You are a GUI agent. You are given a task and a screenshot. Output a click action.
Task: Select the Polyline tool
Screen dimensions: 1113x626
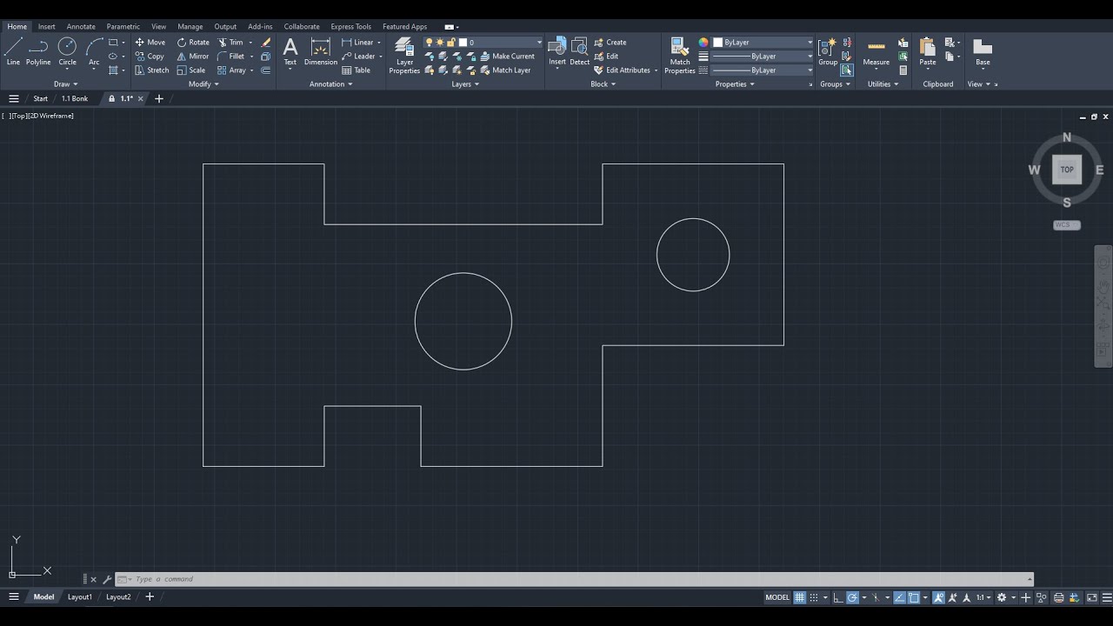[38, 51]
